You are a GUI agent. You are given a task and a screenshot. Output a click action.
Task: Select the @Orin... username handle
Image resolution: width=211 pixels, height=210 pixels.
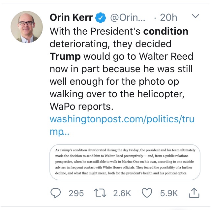[x=126, y=17]
